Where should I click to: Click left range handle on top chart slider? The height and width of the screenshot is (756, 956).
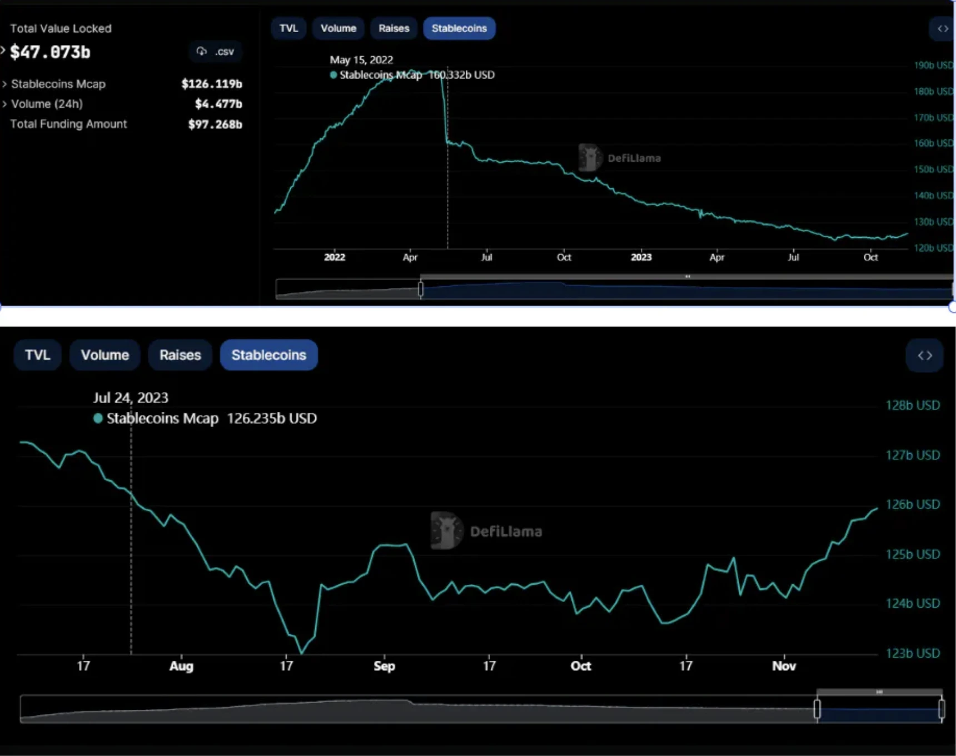(421, 289)
